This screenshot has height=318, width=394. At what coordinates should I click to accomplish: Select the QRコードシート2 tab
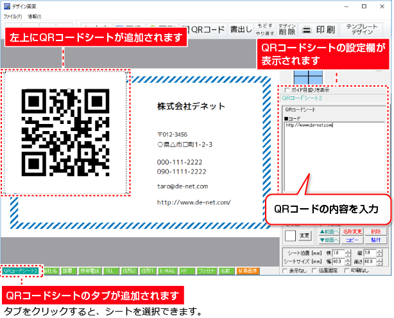click(x=21, y=270)
